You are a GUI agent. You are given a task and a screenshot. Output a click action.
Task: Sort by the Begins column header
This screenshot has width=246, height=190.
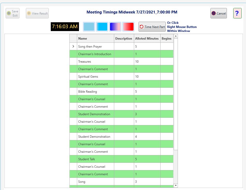tap(167, 38)
